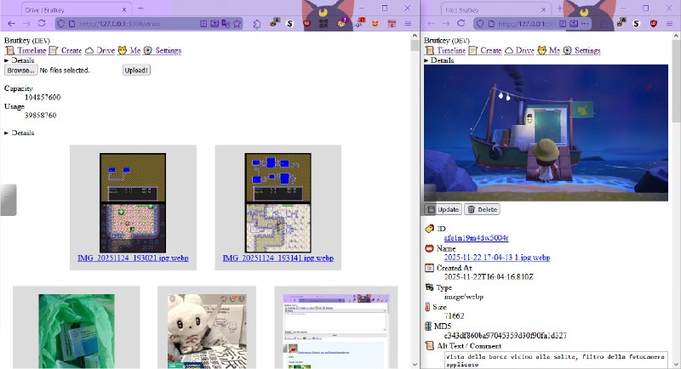This screenshot has width=681, height=369.
Task: Click the Upload! button
Action: coord(136,71)
